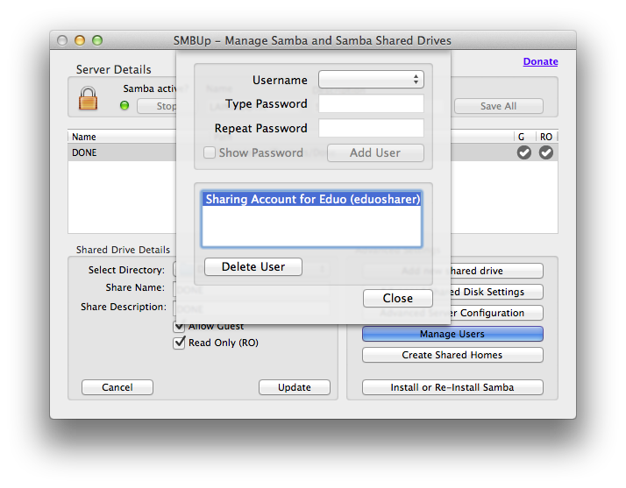
Task: Click the Stop Samba button
Action: pos(157,106)
